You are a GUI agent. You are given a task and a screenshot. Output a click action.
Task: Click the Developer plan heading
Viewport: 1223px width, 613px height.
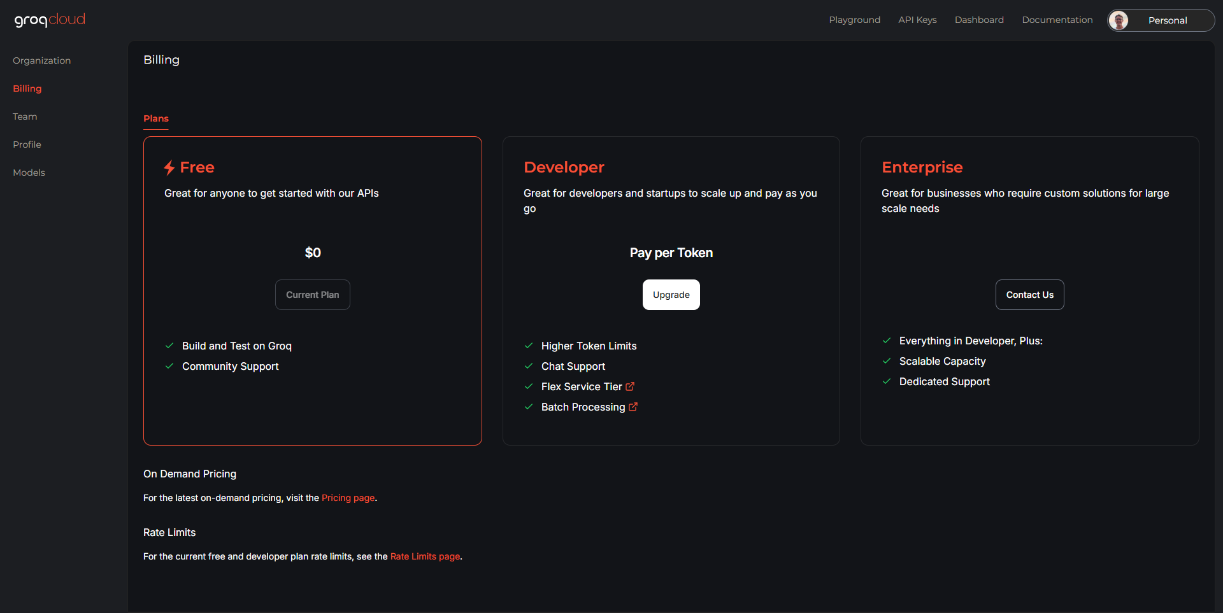click(564, 167)
